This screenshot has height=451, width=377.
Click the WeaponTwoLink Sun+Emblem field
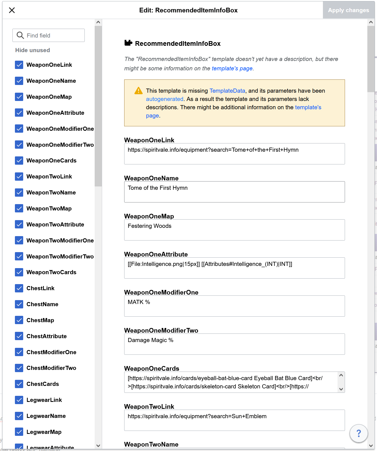coord(235,420)
